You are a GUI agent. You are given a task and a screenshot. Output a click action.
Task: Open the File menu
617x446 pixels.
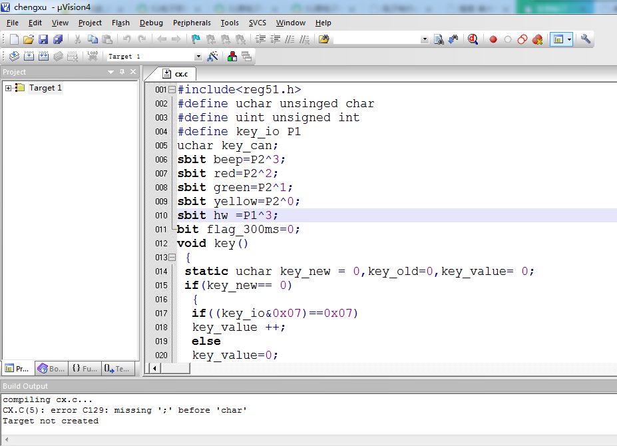13,23
